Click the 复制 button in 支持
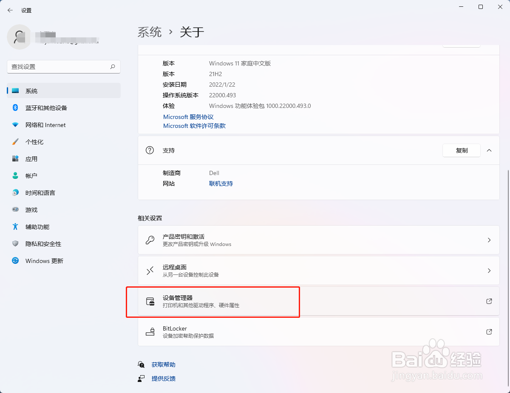 462,150
